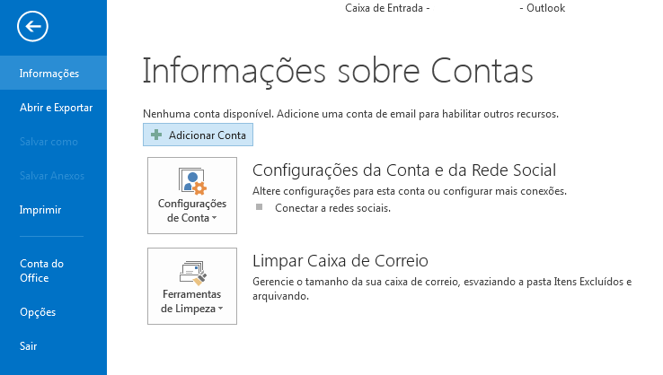The height and width of the screenshot is (375, 663).
Task: Expand the Ferramentas de Limpeza dropdown arrow
Action: pyautogui.click(x=220, y=309)
